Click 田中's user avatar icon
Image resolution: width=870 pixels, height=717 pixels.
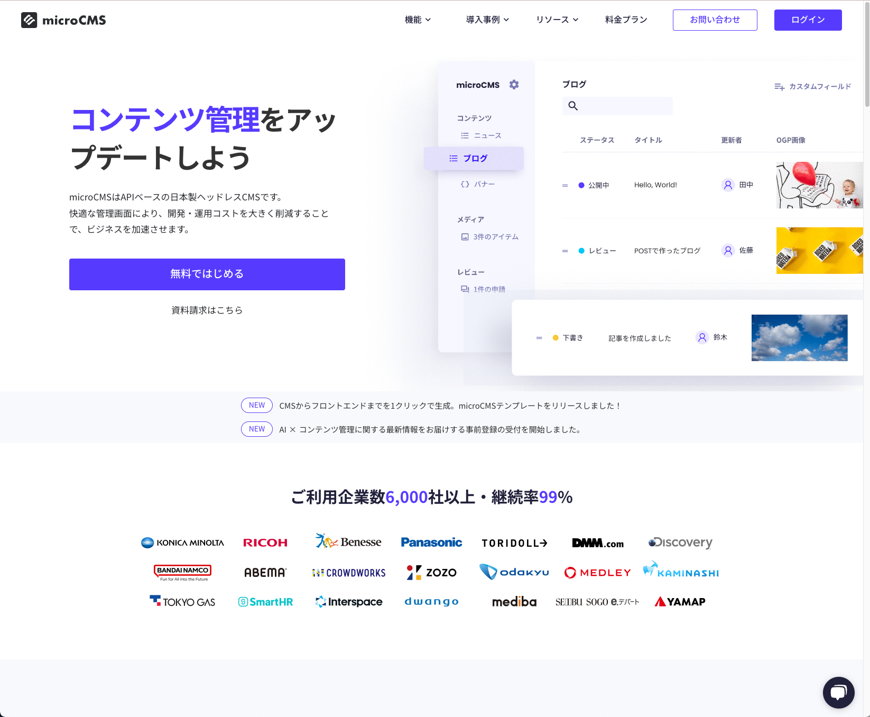[728, 185]
